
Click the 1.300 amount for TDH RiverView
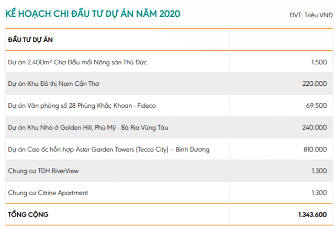click(x=319, y=171)
